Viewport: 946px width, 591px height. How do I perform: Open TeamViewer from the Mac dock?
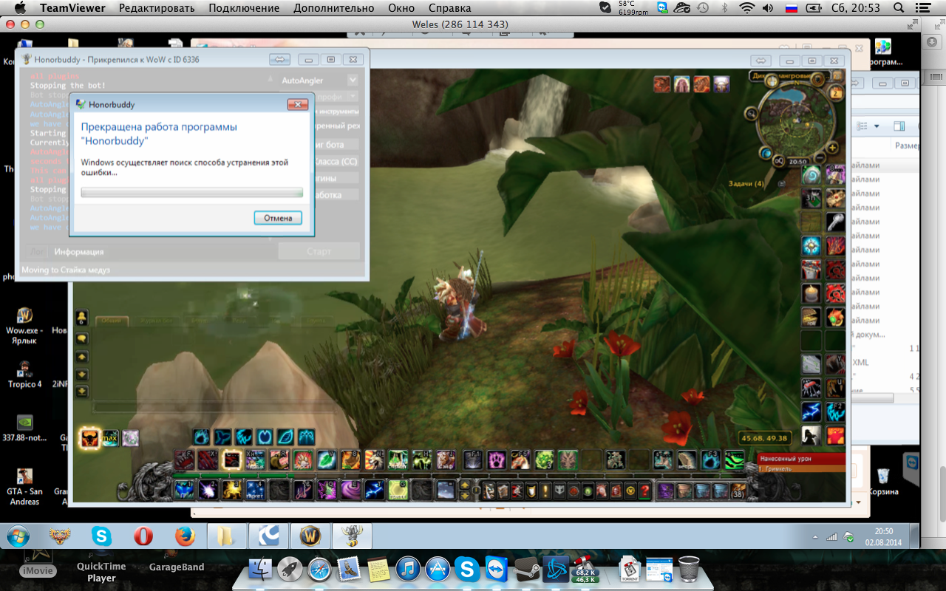pos(497,569)
